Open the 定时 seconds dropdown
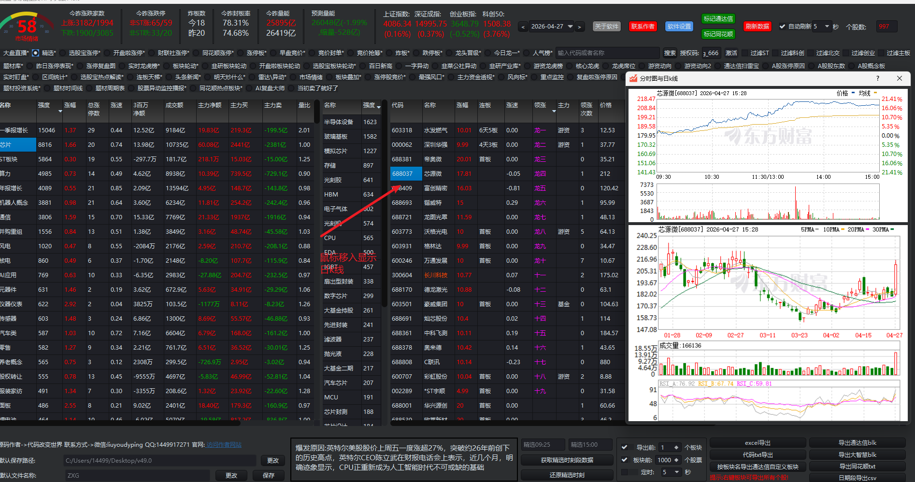This screenshot has width=915, height=482. 676,472
